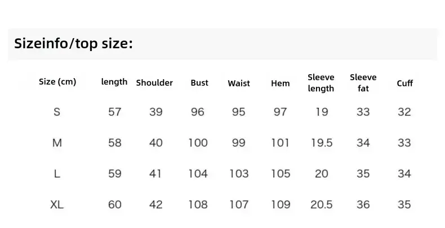
Task: Click the Bust column header
Action: [x=199, y=83]
